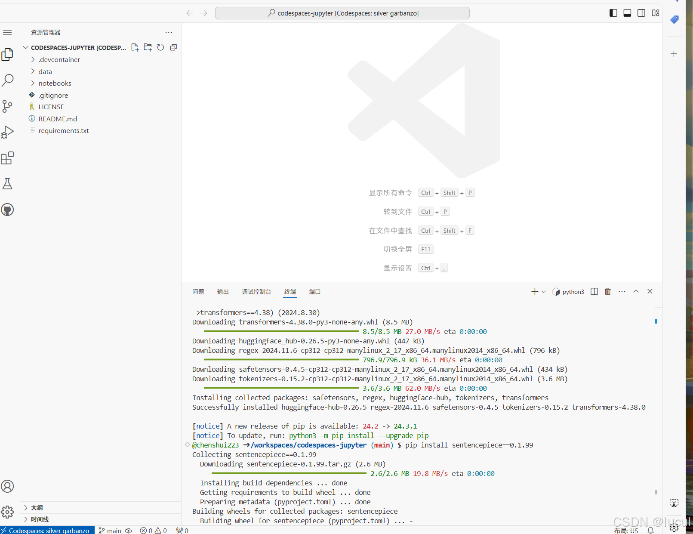Open Run and Debug view
Image resolution: width=693 pixels, height=534 pixels.
(x=8, y=132)
